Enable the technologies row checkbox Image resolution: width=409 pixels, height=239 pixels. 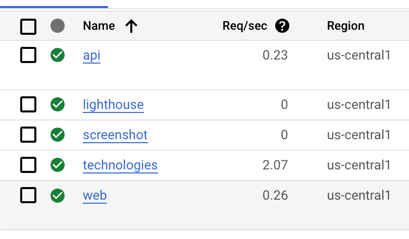pos(28,165)
